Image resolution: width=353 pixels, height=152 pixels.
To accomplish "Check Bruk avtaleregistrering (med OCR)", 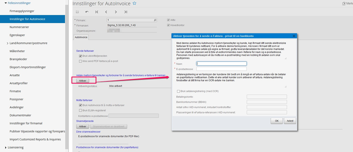I will tap(178, 91).
